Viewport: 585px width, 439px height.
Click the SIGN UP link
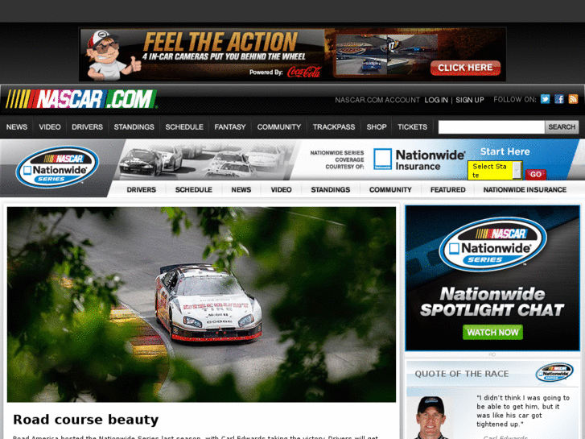pyautogui.click(x=470, y=100)
